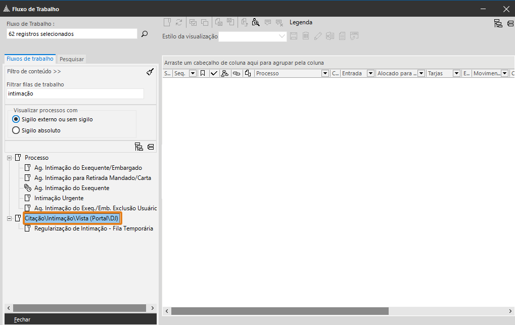Viewport: 515px width, 325px height.
Task: Close the Fluxo de Trabalho window
Action: tap(506, 9)
